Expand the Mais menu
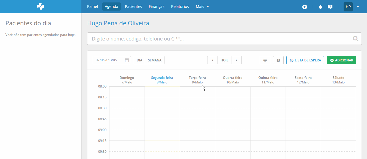Screen dimensions: 367x159 (x=202, y=6)
